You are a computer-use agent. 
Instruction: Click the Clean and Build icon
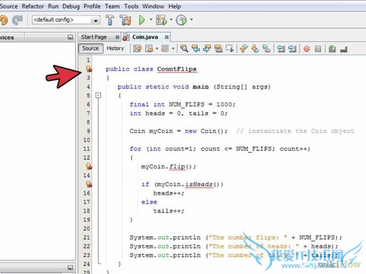pyautogui.click(x=125, y=20)
